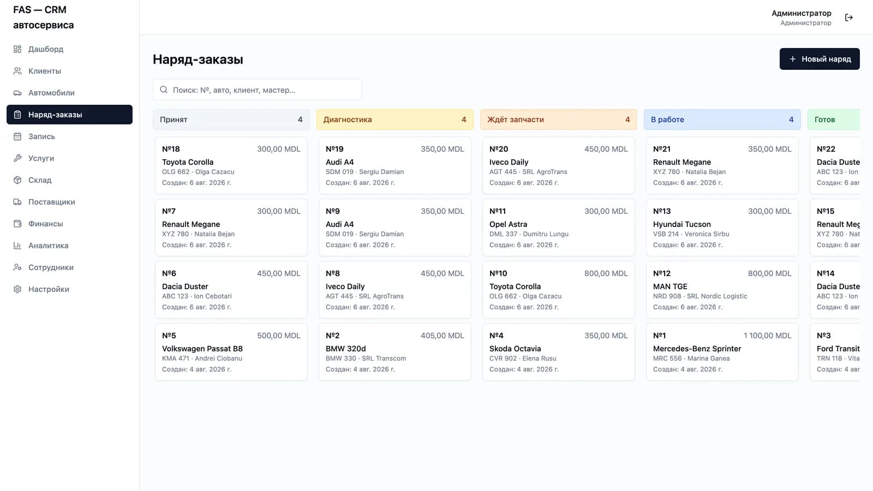Screen dimensions: 873x491
Task: Click the Склад box icon
Action: pyautogui.click(x=17, y=180)
